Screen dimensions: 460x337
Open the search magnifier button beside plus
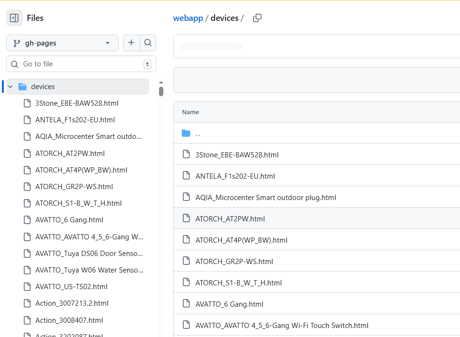click(x=148, y=43)
